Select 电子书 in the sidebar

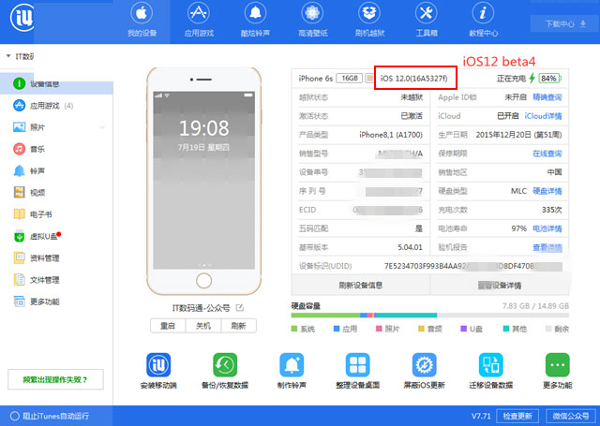click(56, 214)
